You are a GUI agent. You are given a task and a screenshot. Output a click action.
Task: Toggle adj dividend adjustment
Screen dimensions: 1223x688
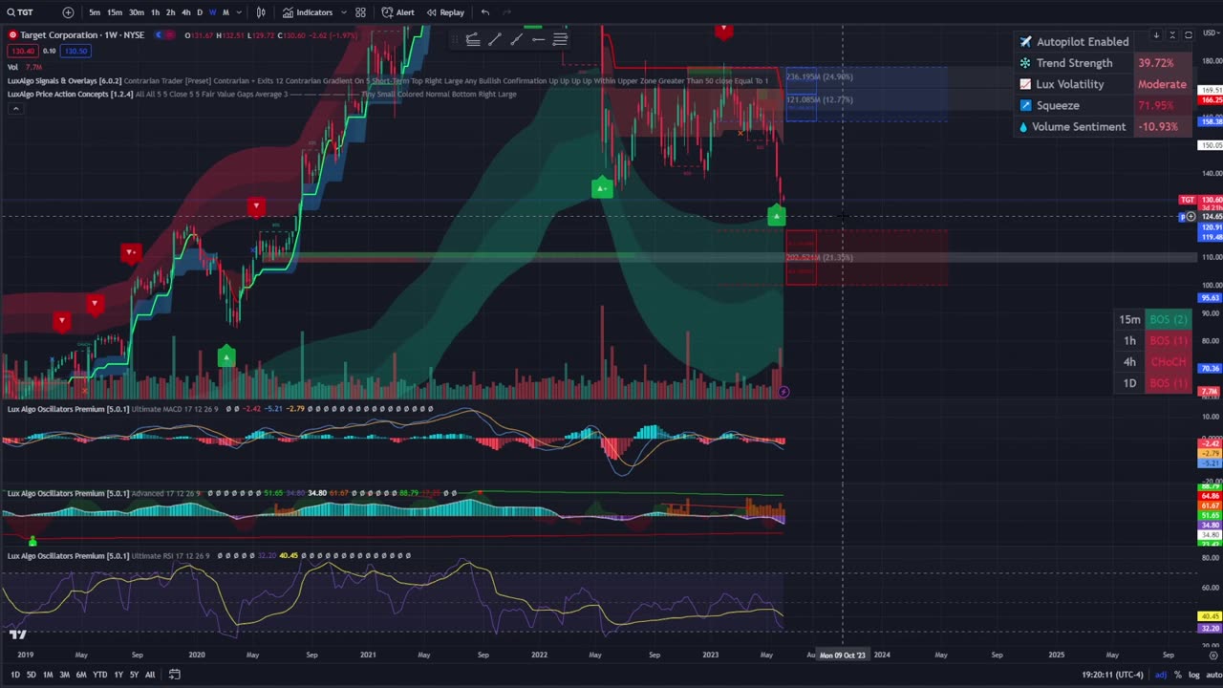point(1161,675)
